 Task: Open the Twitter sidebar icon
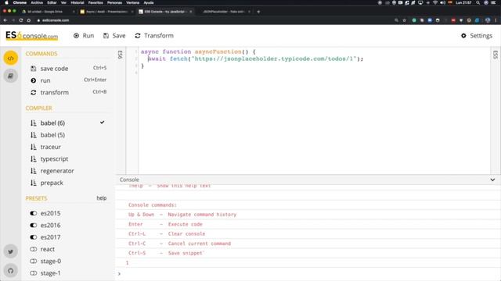pyautogui.click(x=10, y=251)
